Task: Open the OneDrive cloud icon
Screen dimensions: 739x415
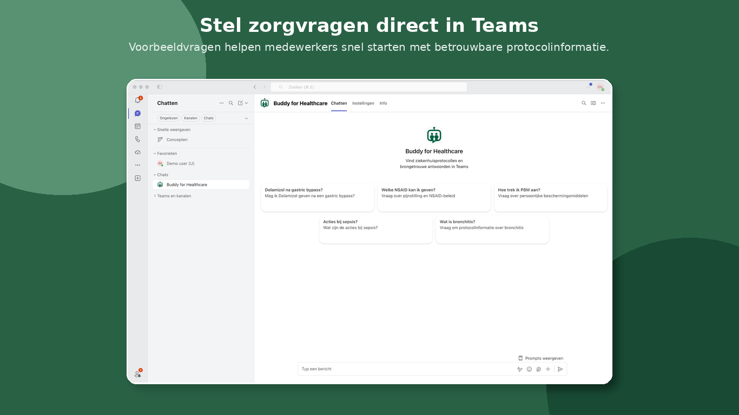Action: tap(137, 152)
